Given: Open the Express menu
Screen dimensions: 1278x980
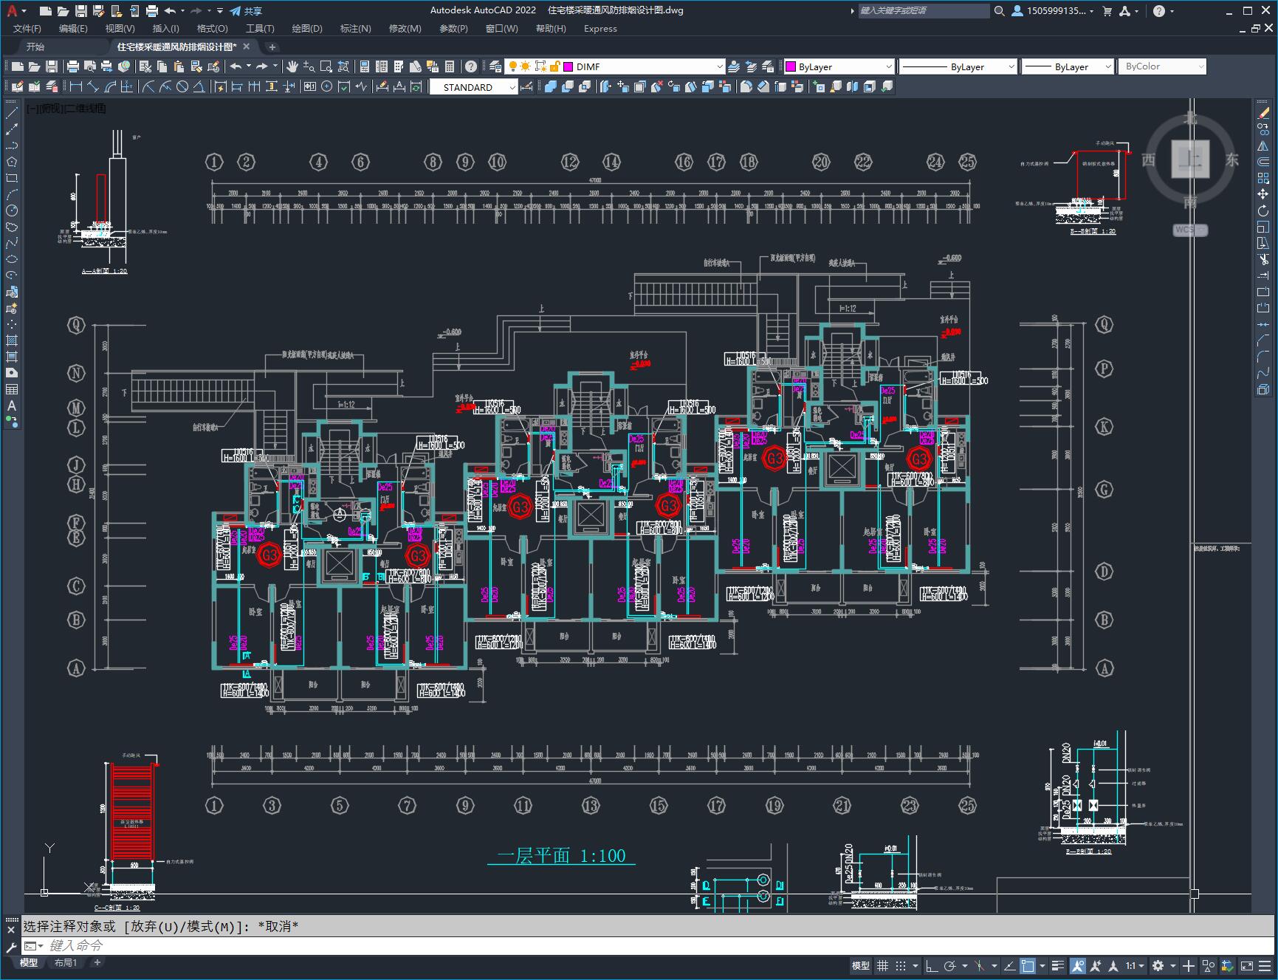Looking at the screenshot, I should click(x=600, y=29).
